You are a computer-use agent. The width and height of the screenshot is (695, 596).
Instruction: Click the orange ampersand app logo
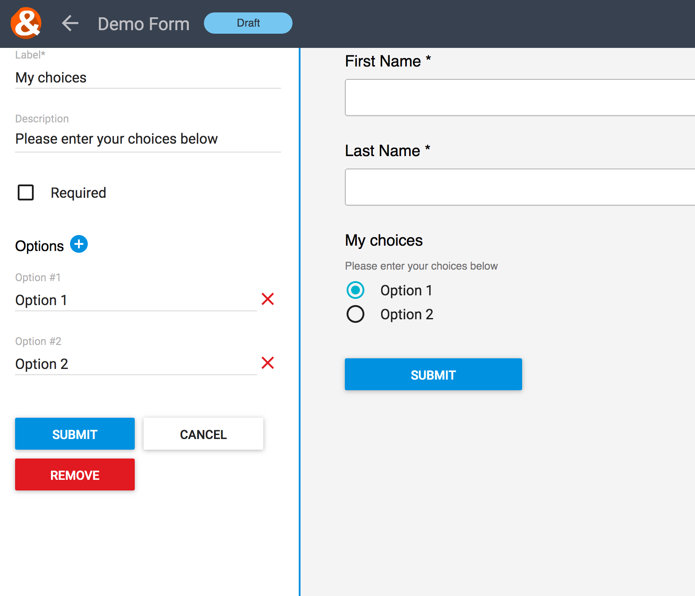coord(26,23)
